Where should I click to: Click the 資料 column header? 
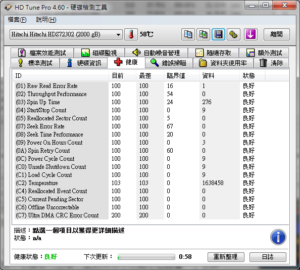(x=220, y=76)
